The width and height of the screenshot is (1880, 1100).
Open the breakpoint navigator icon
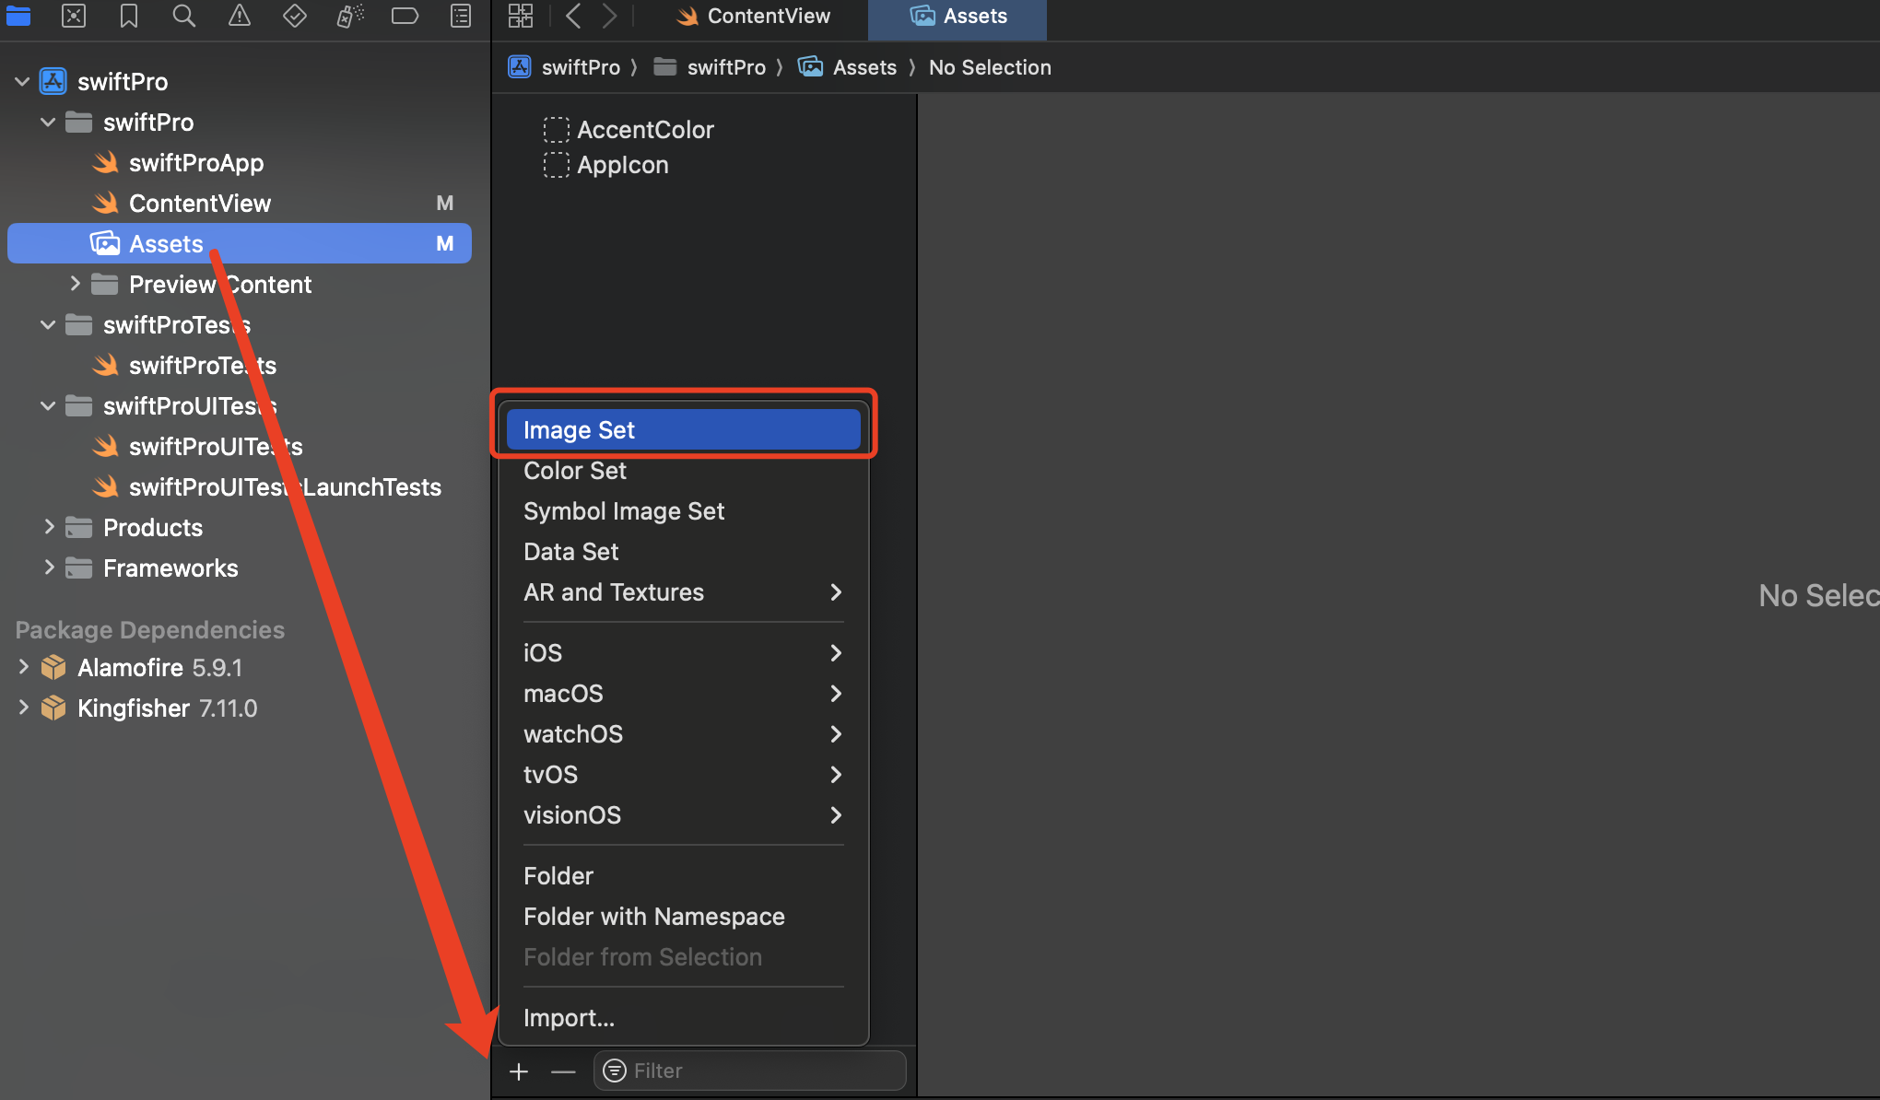(x=405, y=16)
